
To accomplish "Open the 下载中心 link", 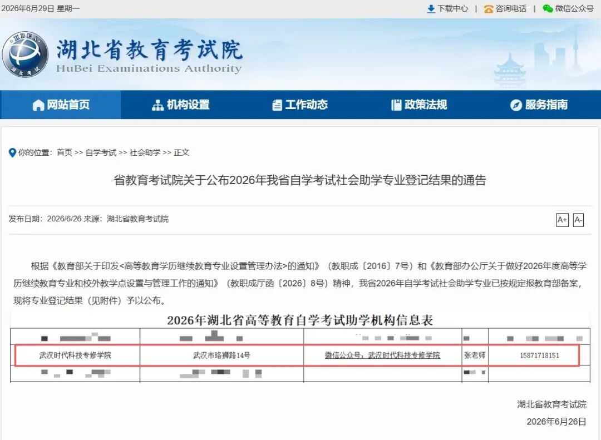I will point(452,8).
